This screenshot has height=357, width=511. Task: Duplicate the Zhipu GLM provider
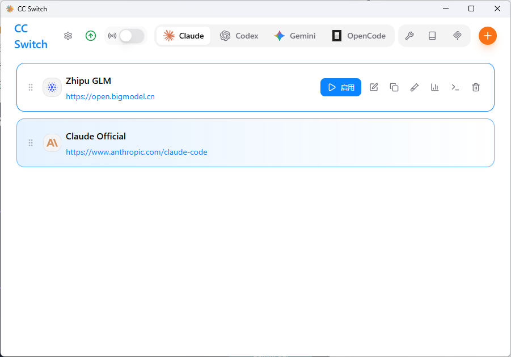[x=394, y=87]
